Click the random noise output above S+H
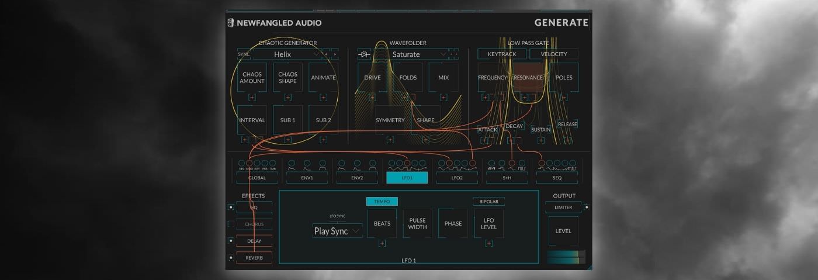The image size is (818, 280). [491, 163]
